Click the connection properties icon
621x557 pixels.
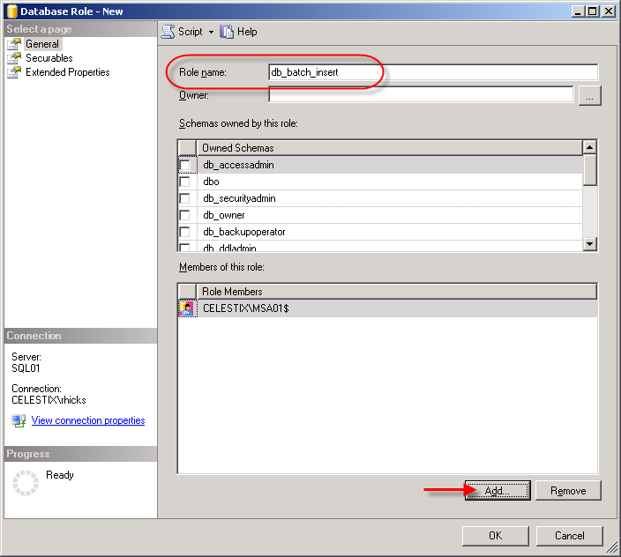(x=19, y=420)
